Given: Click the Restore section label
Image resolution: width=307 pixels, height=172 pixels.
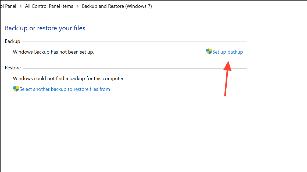Looking at the screenshot, I should pyautogui.click(x=13, y=68).
